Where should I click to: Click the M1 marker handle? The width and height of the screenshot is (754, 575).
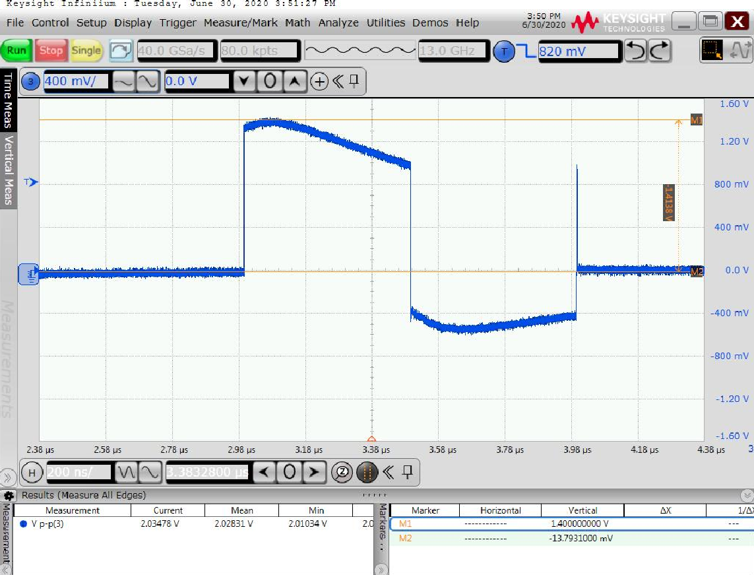click(697, 119)
